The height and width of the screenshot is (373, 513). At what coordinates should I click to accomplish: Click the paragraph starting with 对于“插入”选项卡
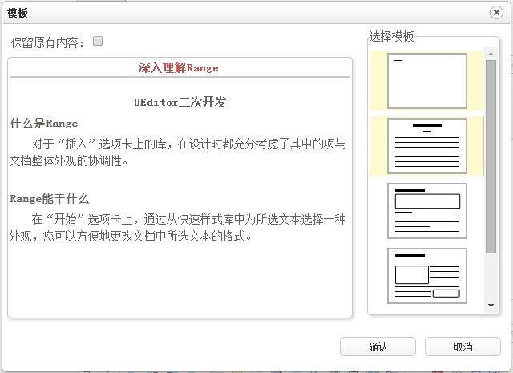click(180, 152)
